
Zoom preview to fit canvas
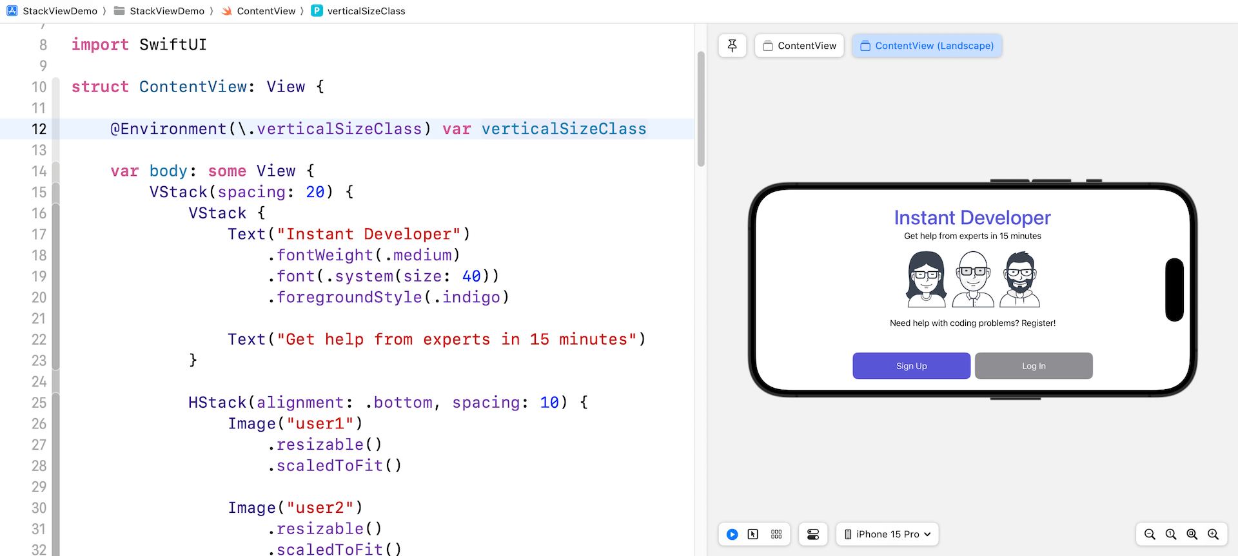point(1192,534)
